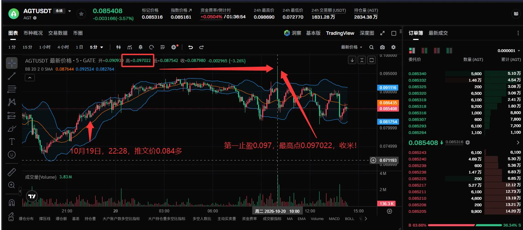This screenshot has width=523, height=230.
Task: Select the crosshair cursor tool
Action: [x=12, y=63]
